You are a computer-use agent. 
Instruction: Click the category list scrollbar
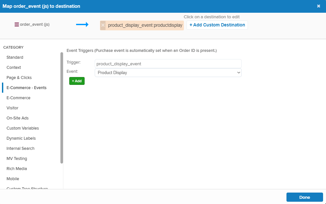coord(62,108)
